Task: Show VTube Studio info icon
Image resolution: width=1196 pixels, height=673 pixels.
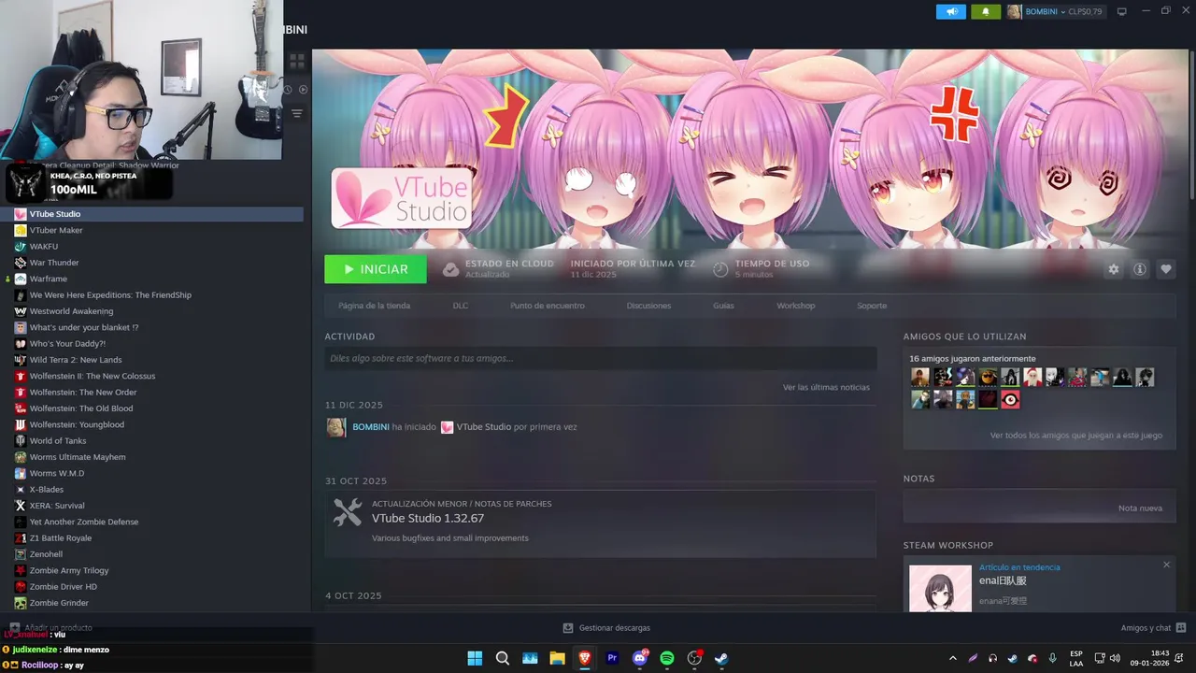Action: [1140, 269]
